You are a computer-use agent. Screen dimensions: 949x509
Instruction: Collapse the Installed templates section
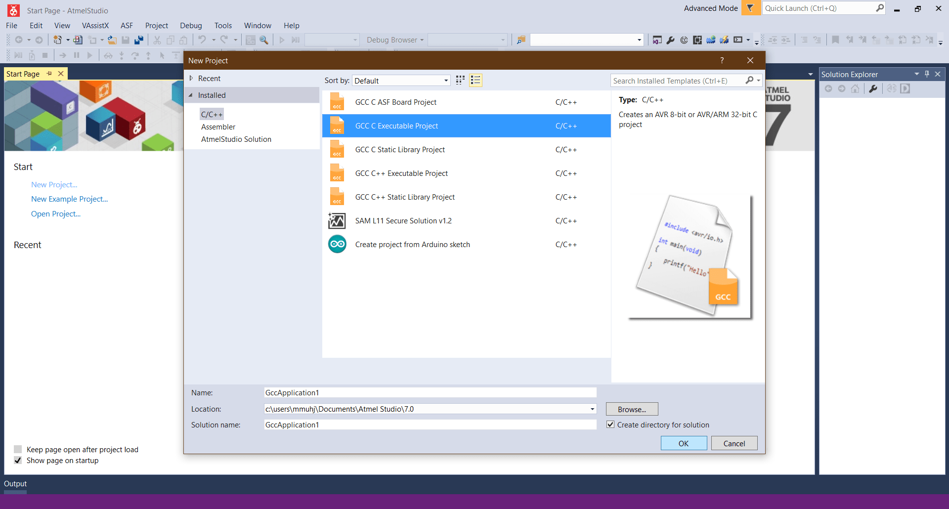191,95
